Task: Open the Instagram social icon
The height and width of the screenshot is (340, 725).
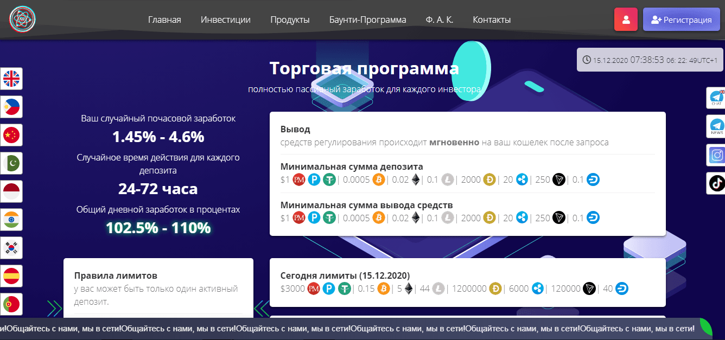Action: (x=716, y=155)
